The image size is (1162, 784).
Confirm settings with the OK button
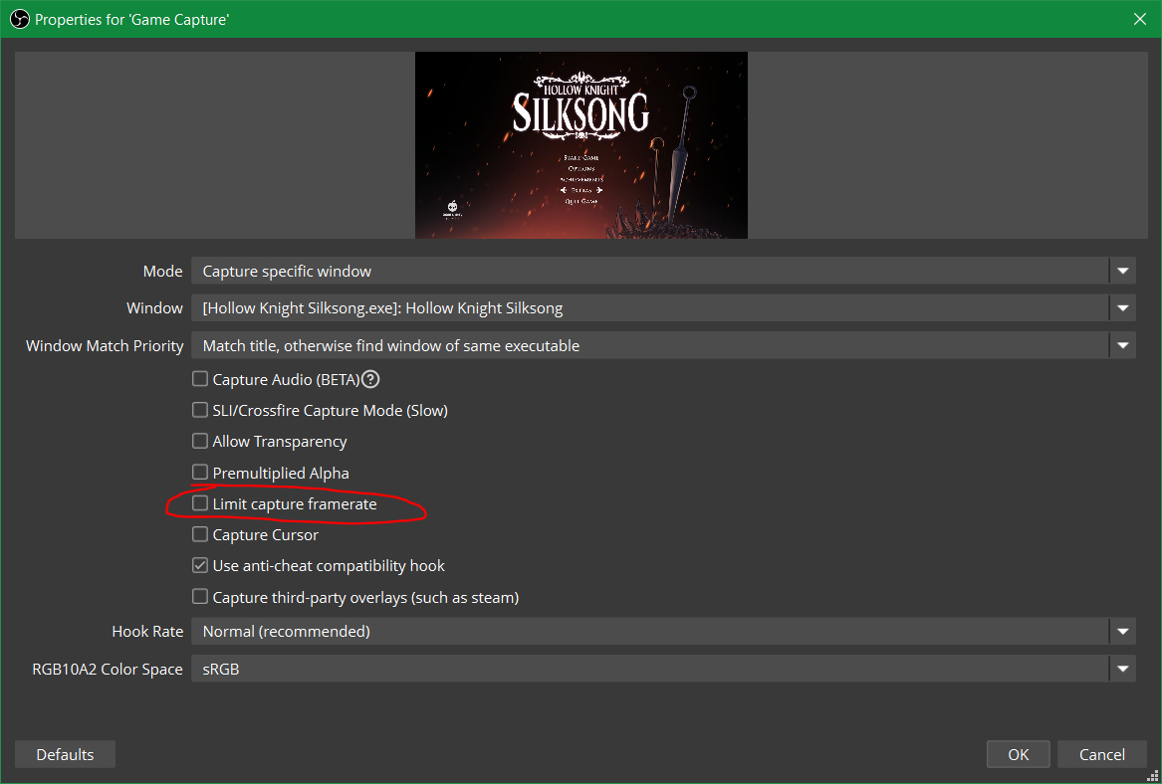click(1018, 754)
